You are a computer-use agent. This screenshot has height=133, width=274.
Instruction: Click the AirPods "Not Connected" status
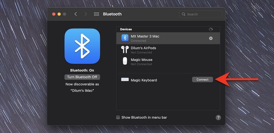point(141,52)
